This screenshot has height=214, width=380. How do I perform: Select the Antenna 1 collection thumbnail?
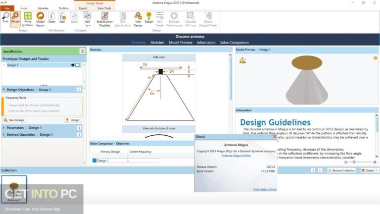[x=14, y=189]
